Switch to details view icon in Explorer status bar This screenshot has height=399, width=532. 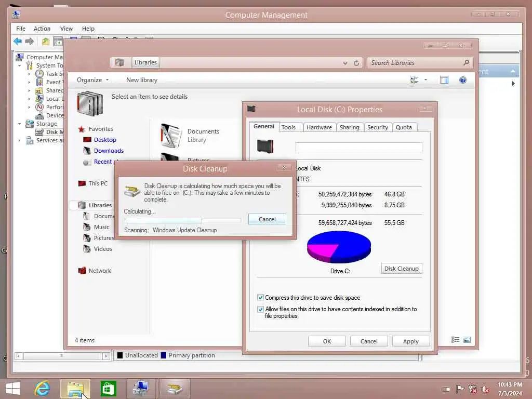(x=455, y=340)
